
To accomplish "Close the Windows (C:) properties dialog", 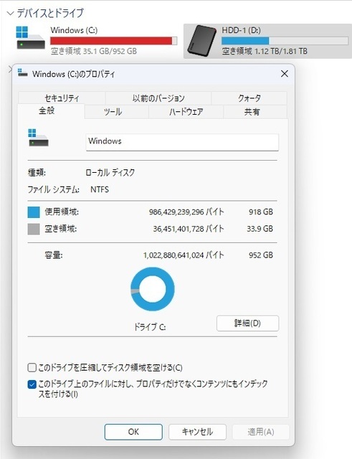I will pyautogui.click(x=285, y=74).
